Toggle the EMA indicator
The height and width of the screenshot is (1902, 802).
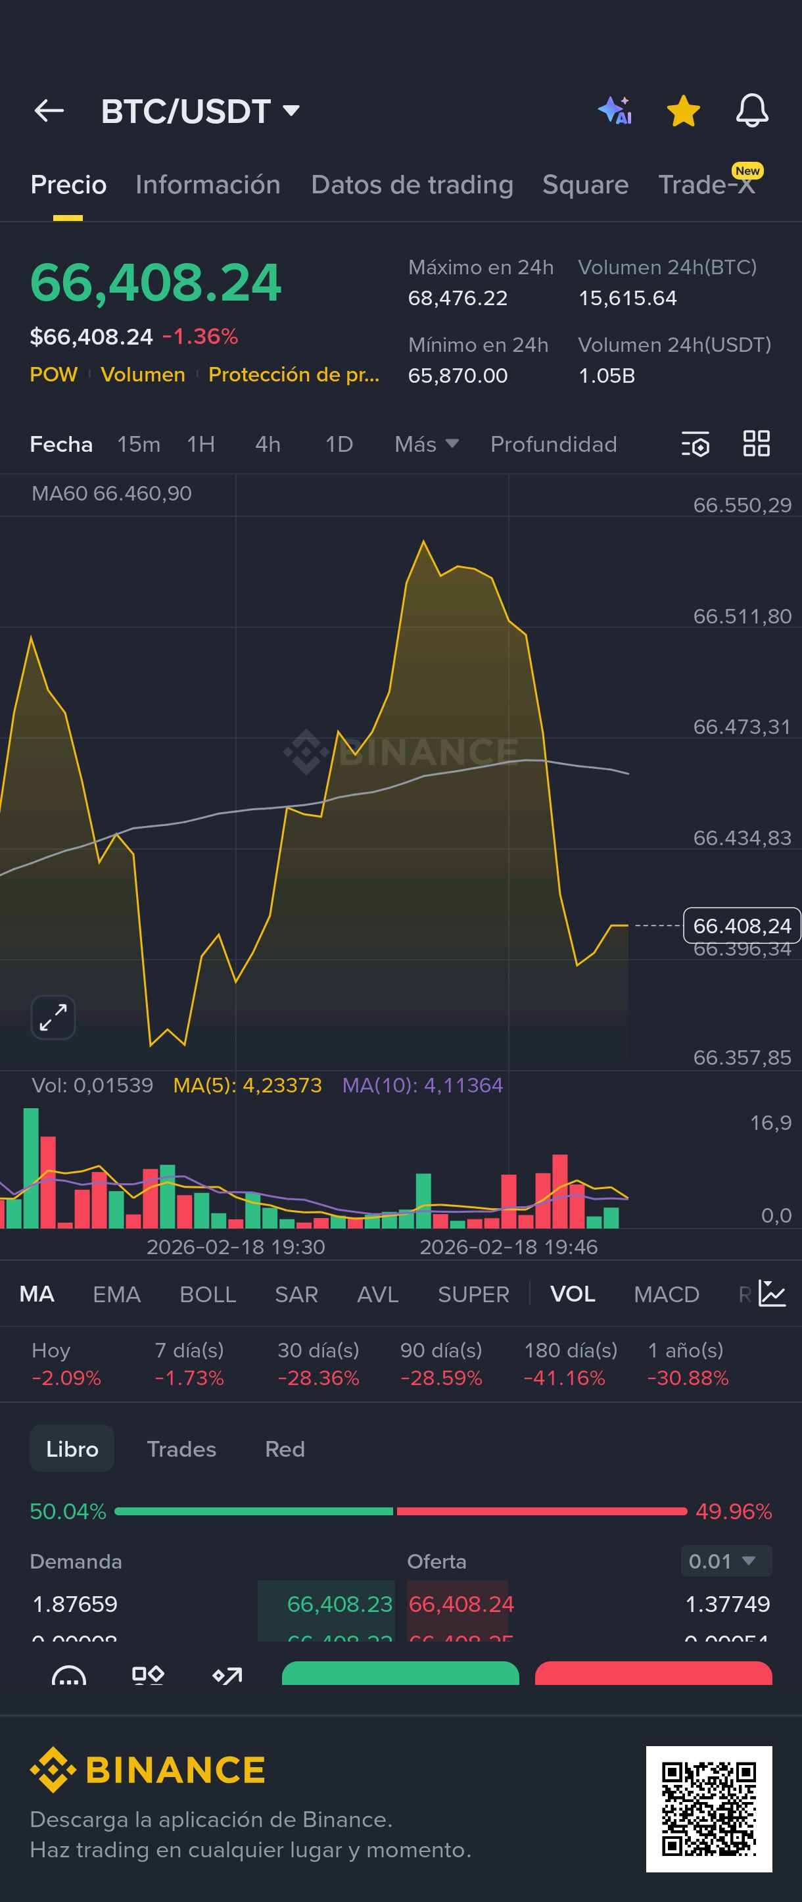[x=116, y=1294]
